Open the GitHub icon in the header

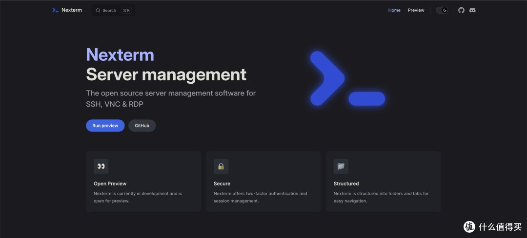click(461, 10)
